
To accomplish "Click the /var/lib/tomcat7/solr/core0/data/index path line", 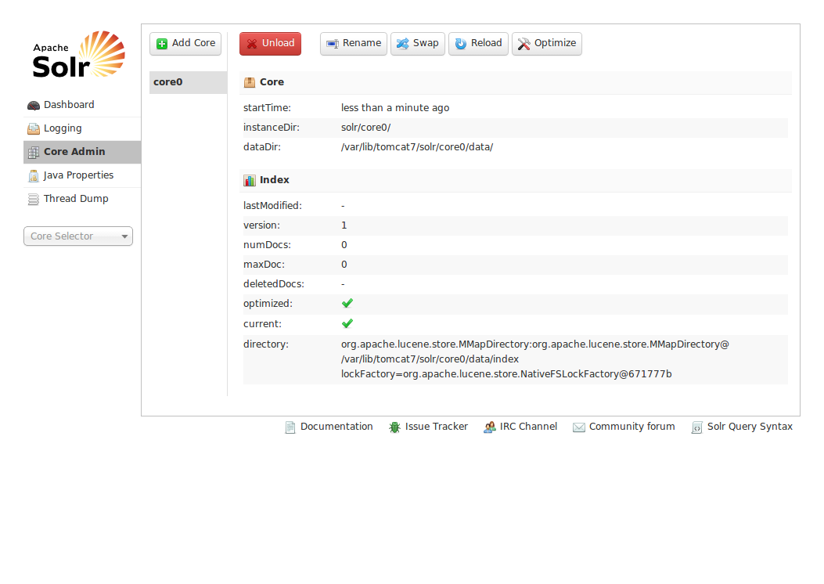I will click(x=430, y=359).
